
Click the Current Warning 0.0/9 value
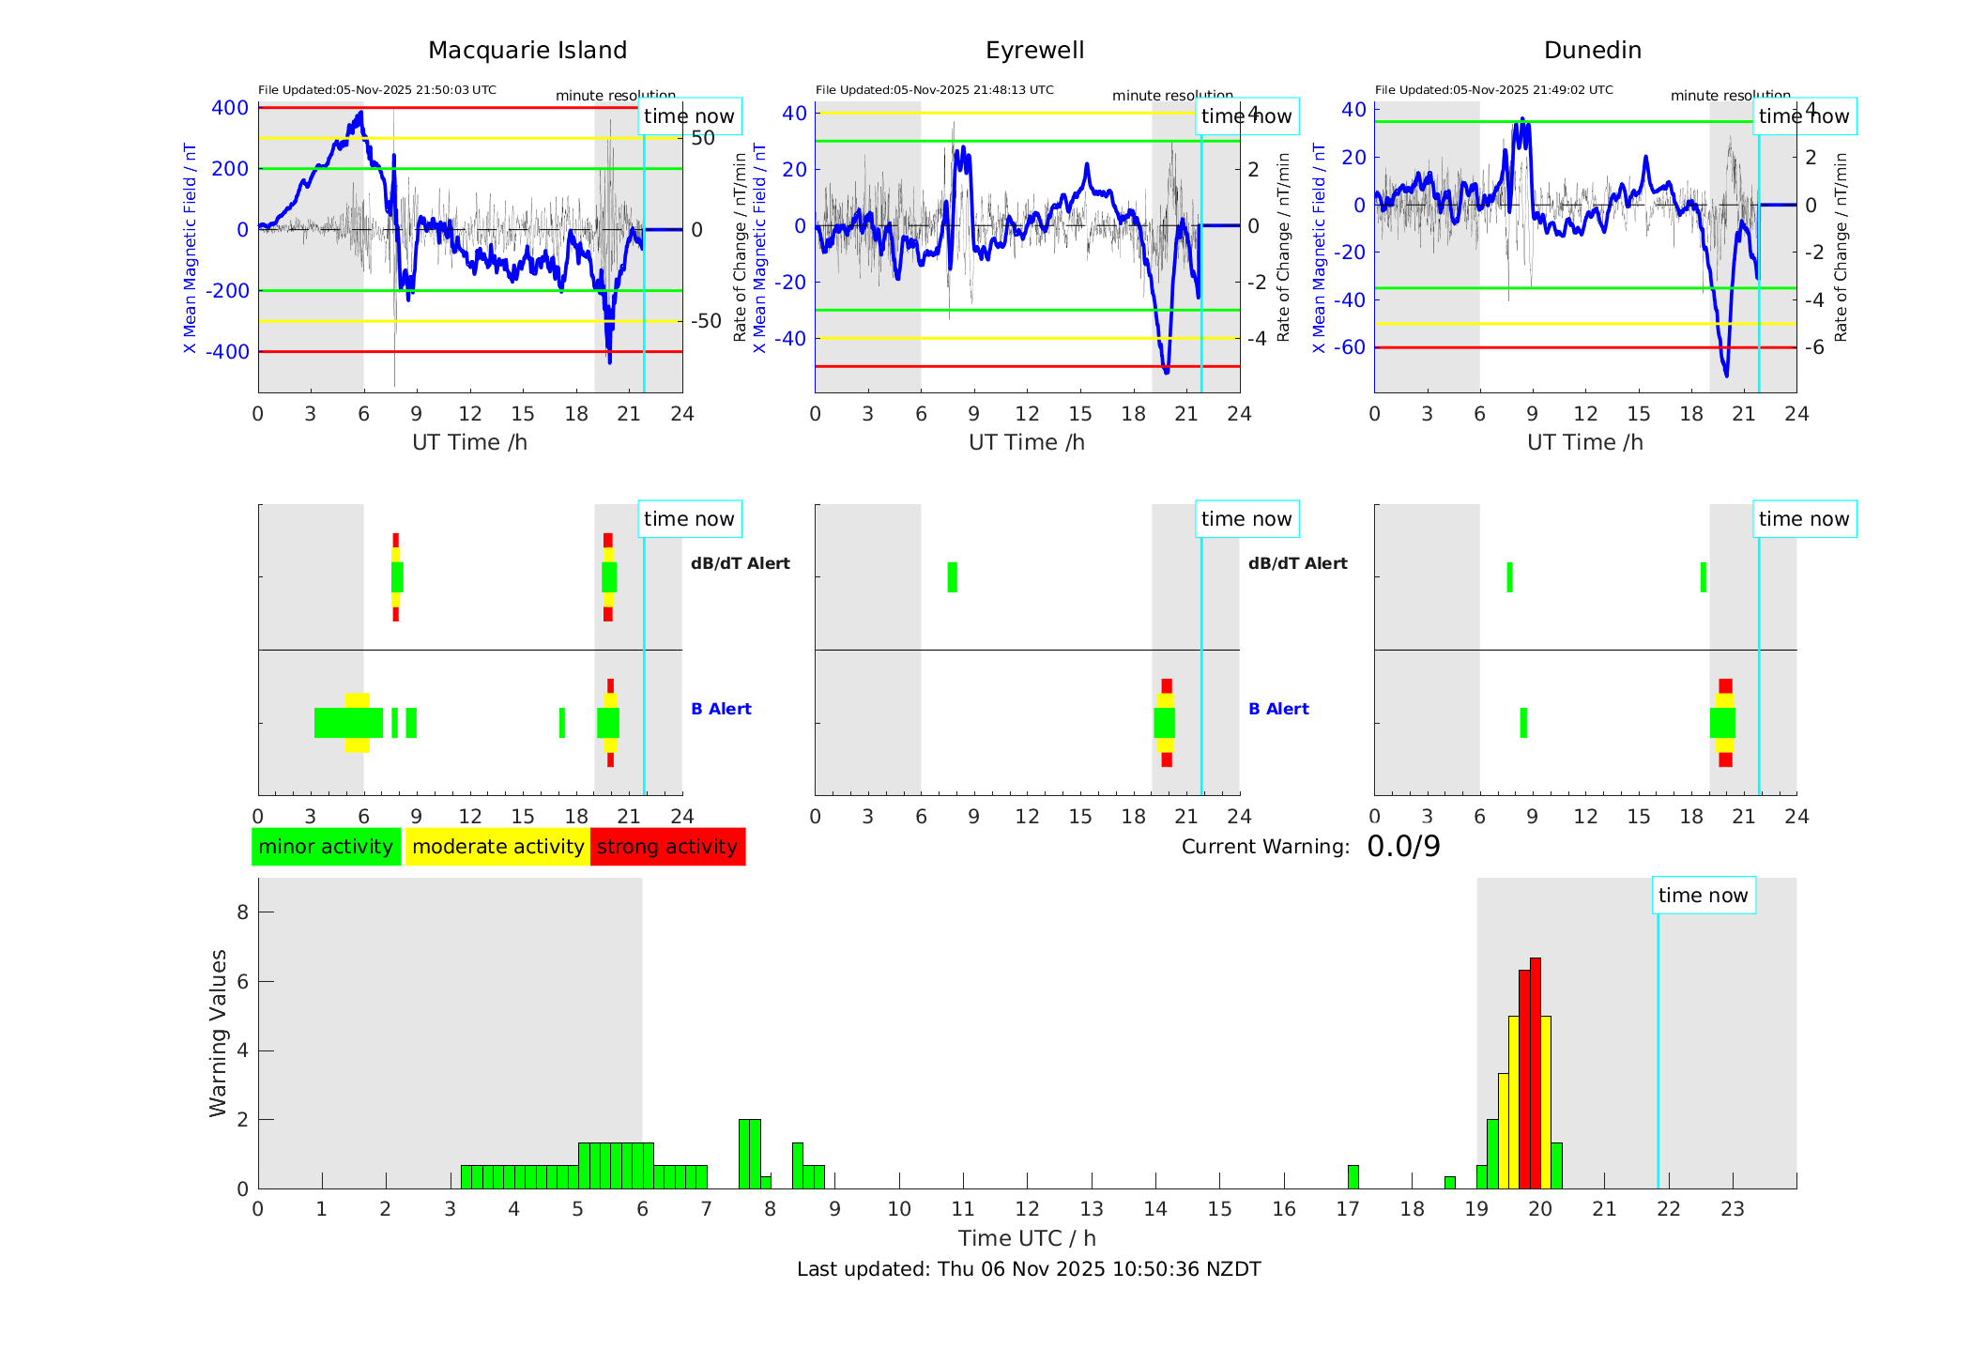point(1403,847)
